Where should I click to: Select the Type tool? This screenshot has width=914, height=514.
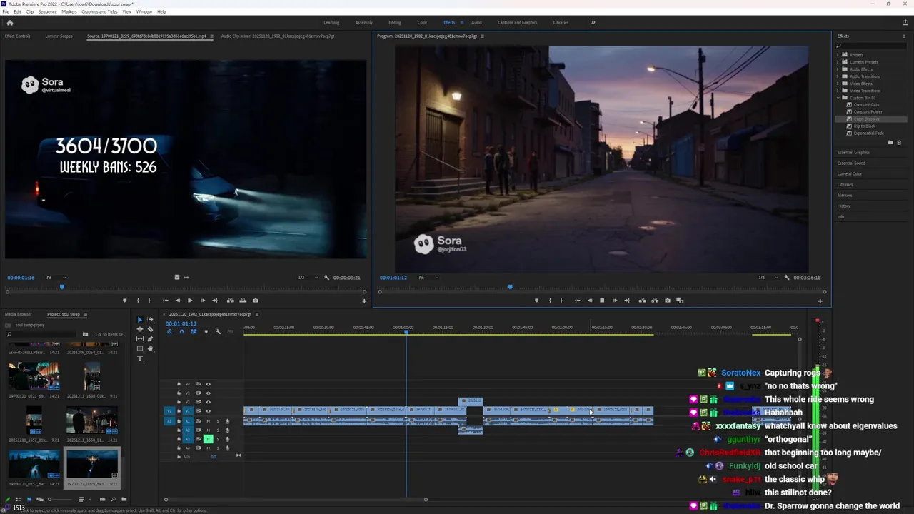(x=140, y=358)
